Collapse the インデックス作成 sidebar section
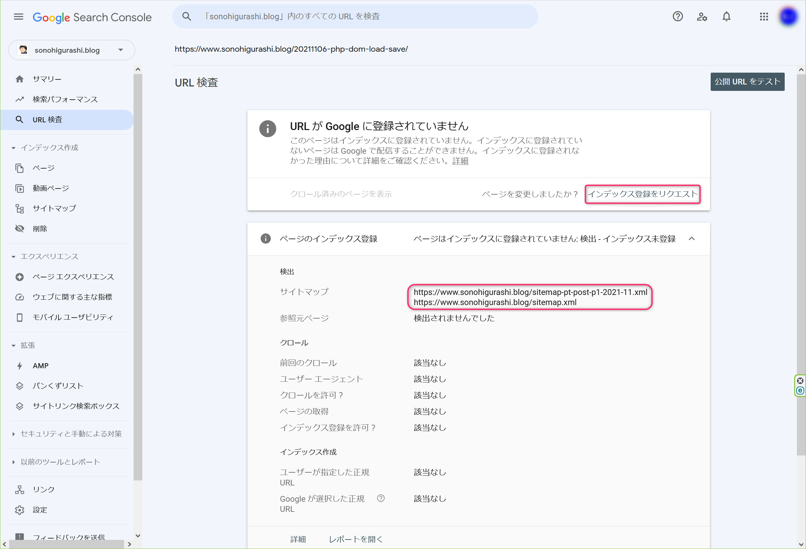The height and width of the screenshot is (549, 806). 13,148
